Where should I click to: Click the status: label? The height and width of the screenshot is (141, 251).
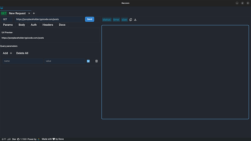tap(107, 20)
